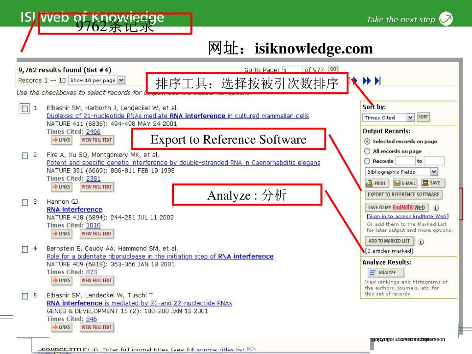
Task: Click NATURE 411 (6836) citation text
Action: [x=112, y=124]
